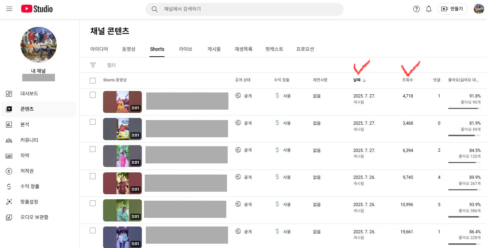
Task: Switch to the 프로모션 tab
Action: [305, 49]
